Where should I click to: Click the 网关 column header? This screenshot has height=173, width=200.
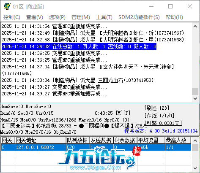click(8, 140)
